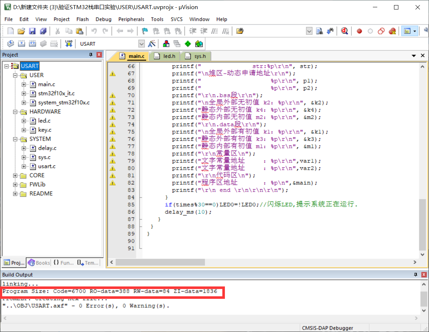
Task: Click the Indent selection icon
Action: 192,31
